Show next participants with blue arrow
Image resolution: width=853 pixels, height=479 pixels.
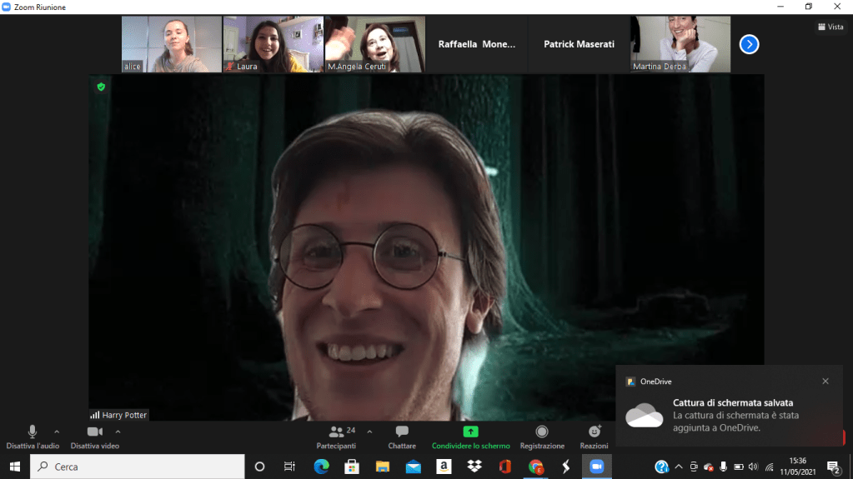pos(749,44)
